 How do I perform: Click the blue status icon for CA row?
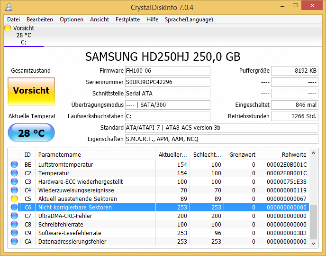14,241
